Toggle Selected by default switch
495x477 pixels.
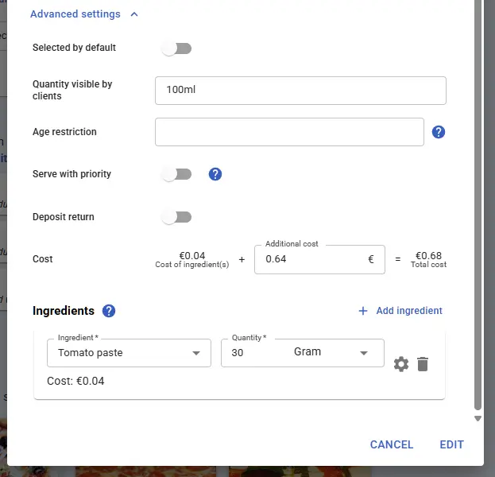[x=176, y=48]
